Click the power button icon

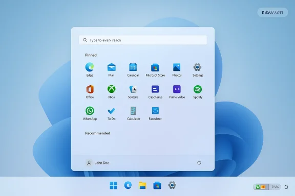(199, 163)
